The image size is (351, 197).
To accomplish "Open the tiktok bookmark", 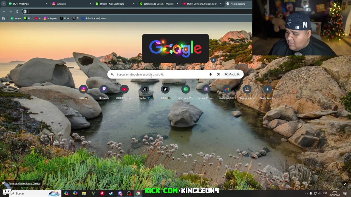I will [x=65, y=18].
